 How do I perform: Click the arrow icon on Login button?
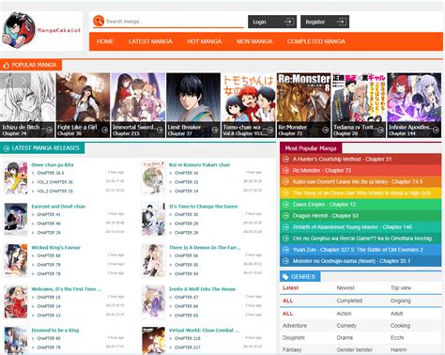coord(288,22)
